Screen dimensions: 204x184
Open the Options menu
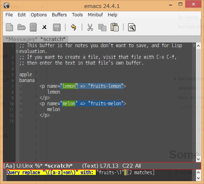[x=39, y=15]
